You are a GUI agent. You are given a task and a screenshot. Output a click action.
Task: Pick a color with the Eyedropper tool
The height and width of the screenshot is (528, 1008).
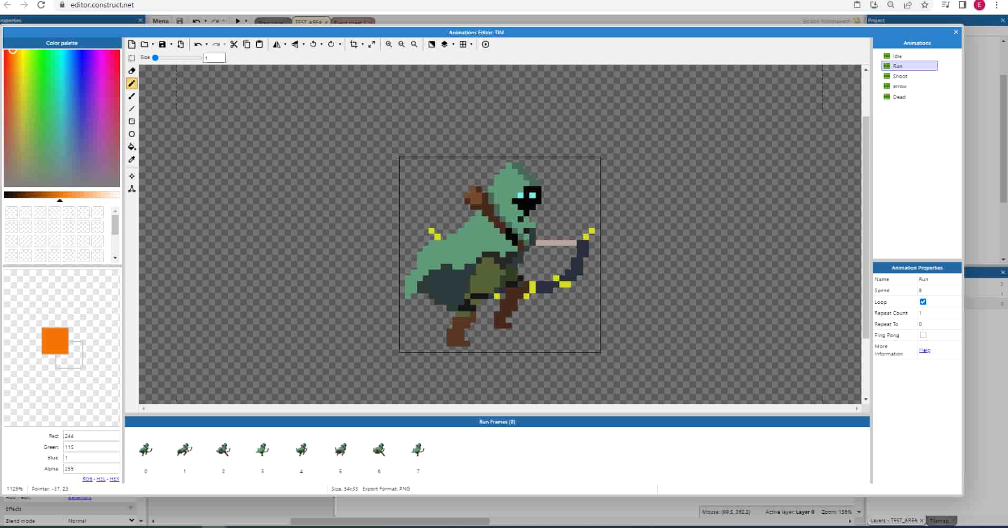pyautogui.click(x=132, y=160)
